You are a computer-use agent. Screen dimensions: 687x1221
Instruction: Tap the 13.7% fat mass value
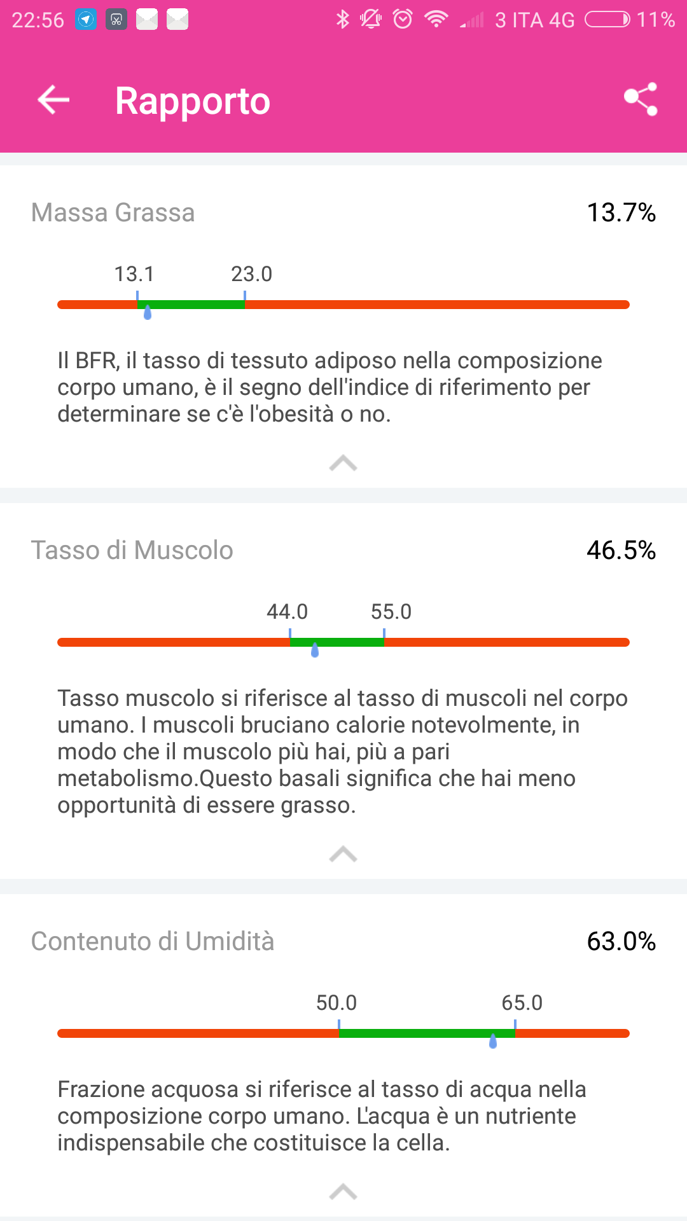(621, 212)
